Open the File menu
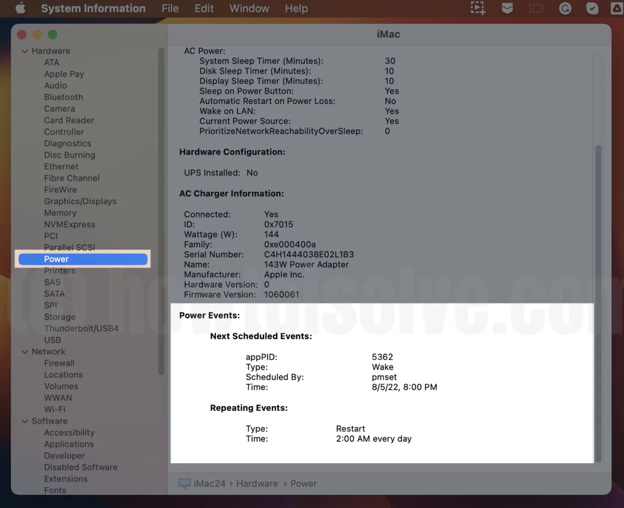 pos(170,8)
